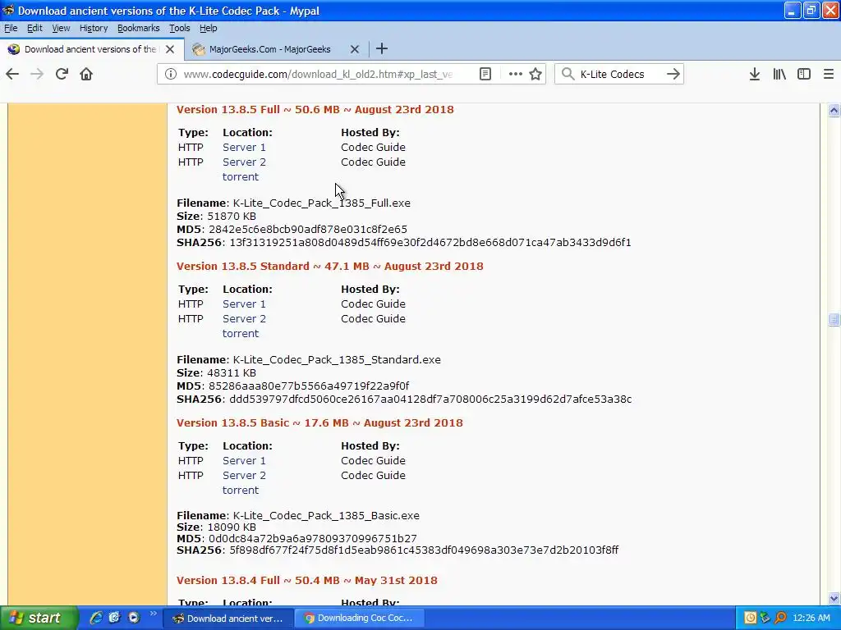Close the MajorGeeks.Com tab
The height and width of the screenshot is (630, 841).
(355, 49)
